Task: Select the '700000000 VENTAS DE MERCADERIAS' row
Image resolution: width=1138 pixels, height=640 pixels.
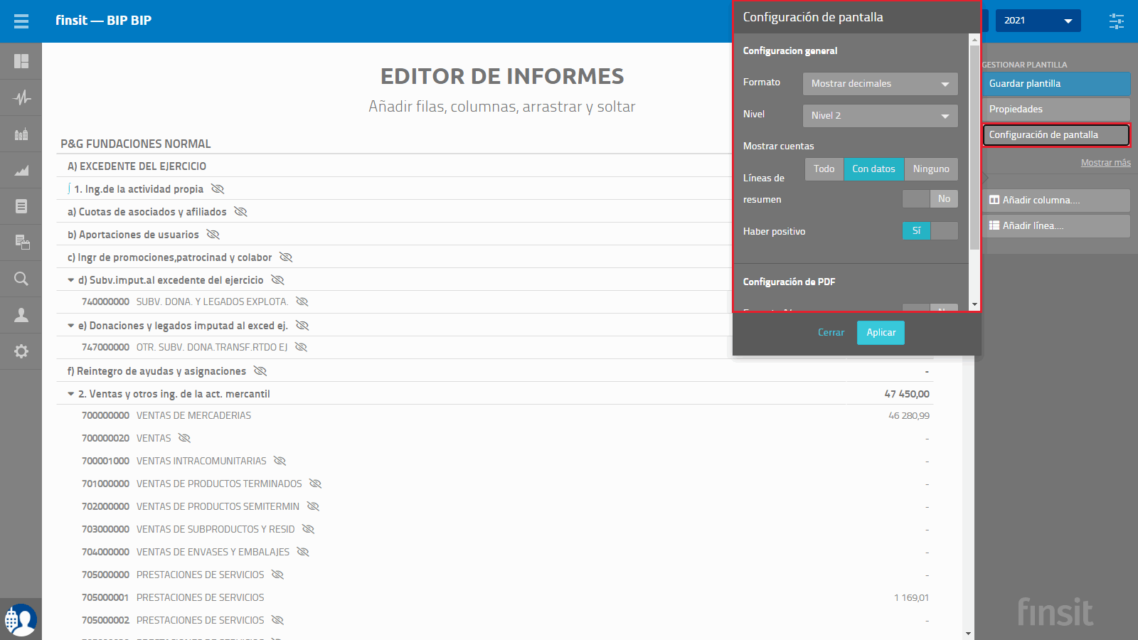Action: click(x=494, y=416)
